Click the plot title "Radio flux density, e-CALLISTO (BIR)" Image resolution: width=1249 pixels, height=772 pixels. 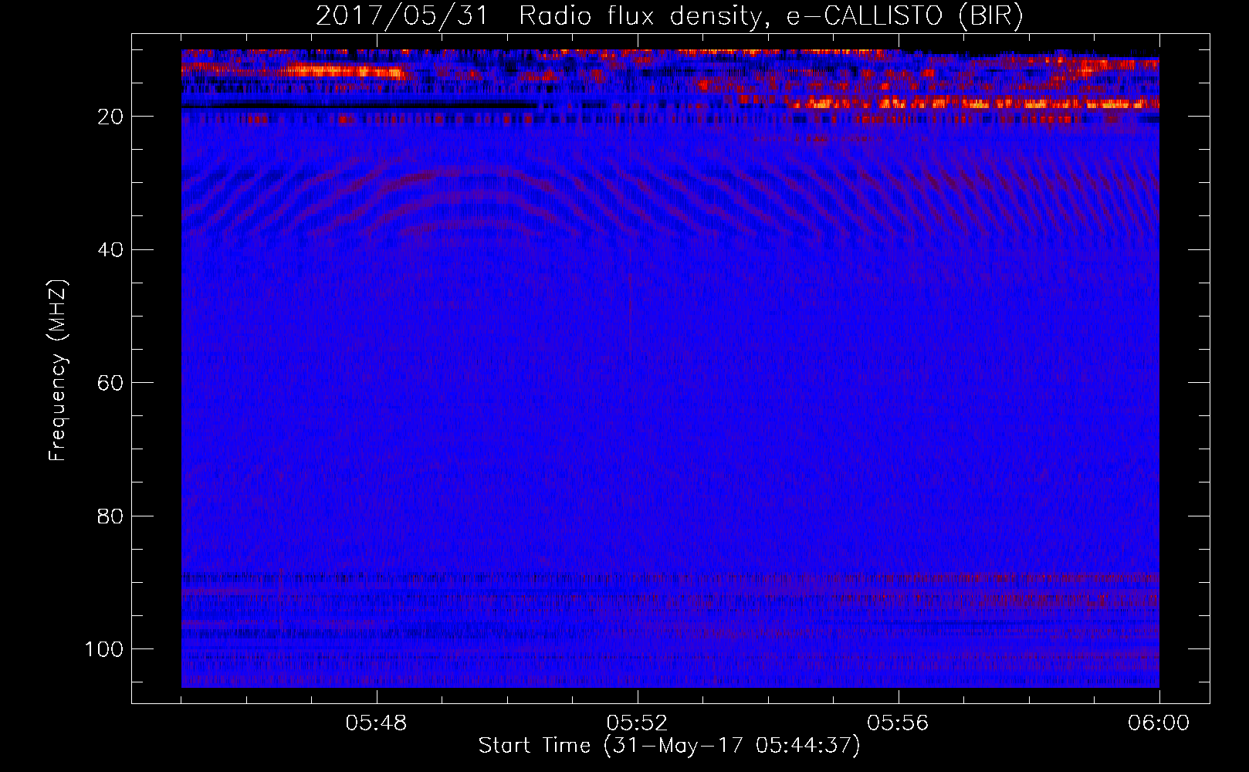tap(770, 17)
